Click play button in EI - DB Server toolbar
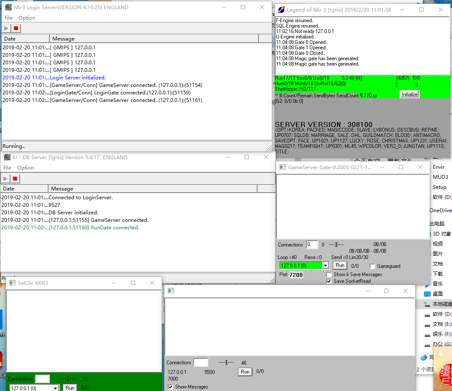The image size is (452, 391). (5, 178)
